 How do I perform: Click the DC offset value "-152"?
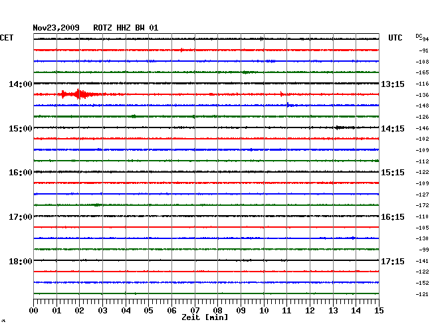[422, 283]
